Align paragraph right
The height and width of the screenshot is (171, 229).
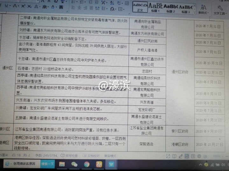pyautogui.click(x=85, y=8)
